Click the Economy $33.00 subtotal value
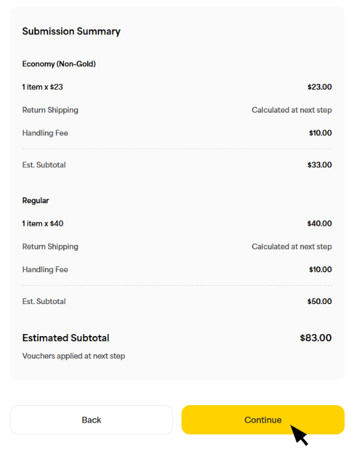Image resolution: width=354 pixels, height=450 pixels. [320, 165]
